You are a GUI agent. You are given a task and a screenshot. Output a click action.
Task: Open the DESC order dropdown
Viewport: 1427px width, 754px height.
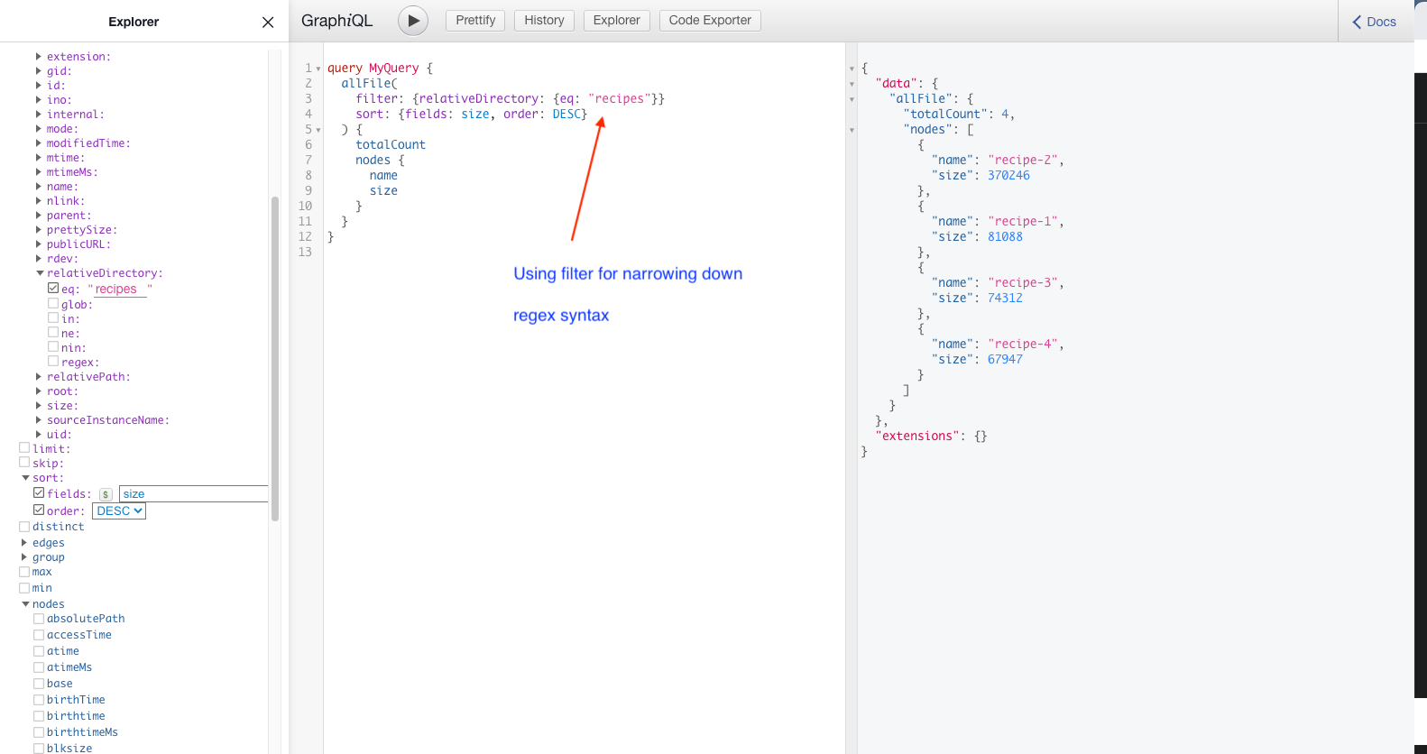(119, 510)
